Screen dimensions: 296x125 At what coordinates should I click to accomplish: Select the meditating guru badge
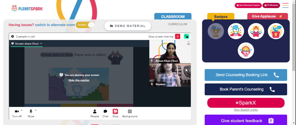(x=256, y=31)
